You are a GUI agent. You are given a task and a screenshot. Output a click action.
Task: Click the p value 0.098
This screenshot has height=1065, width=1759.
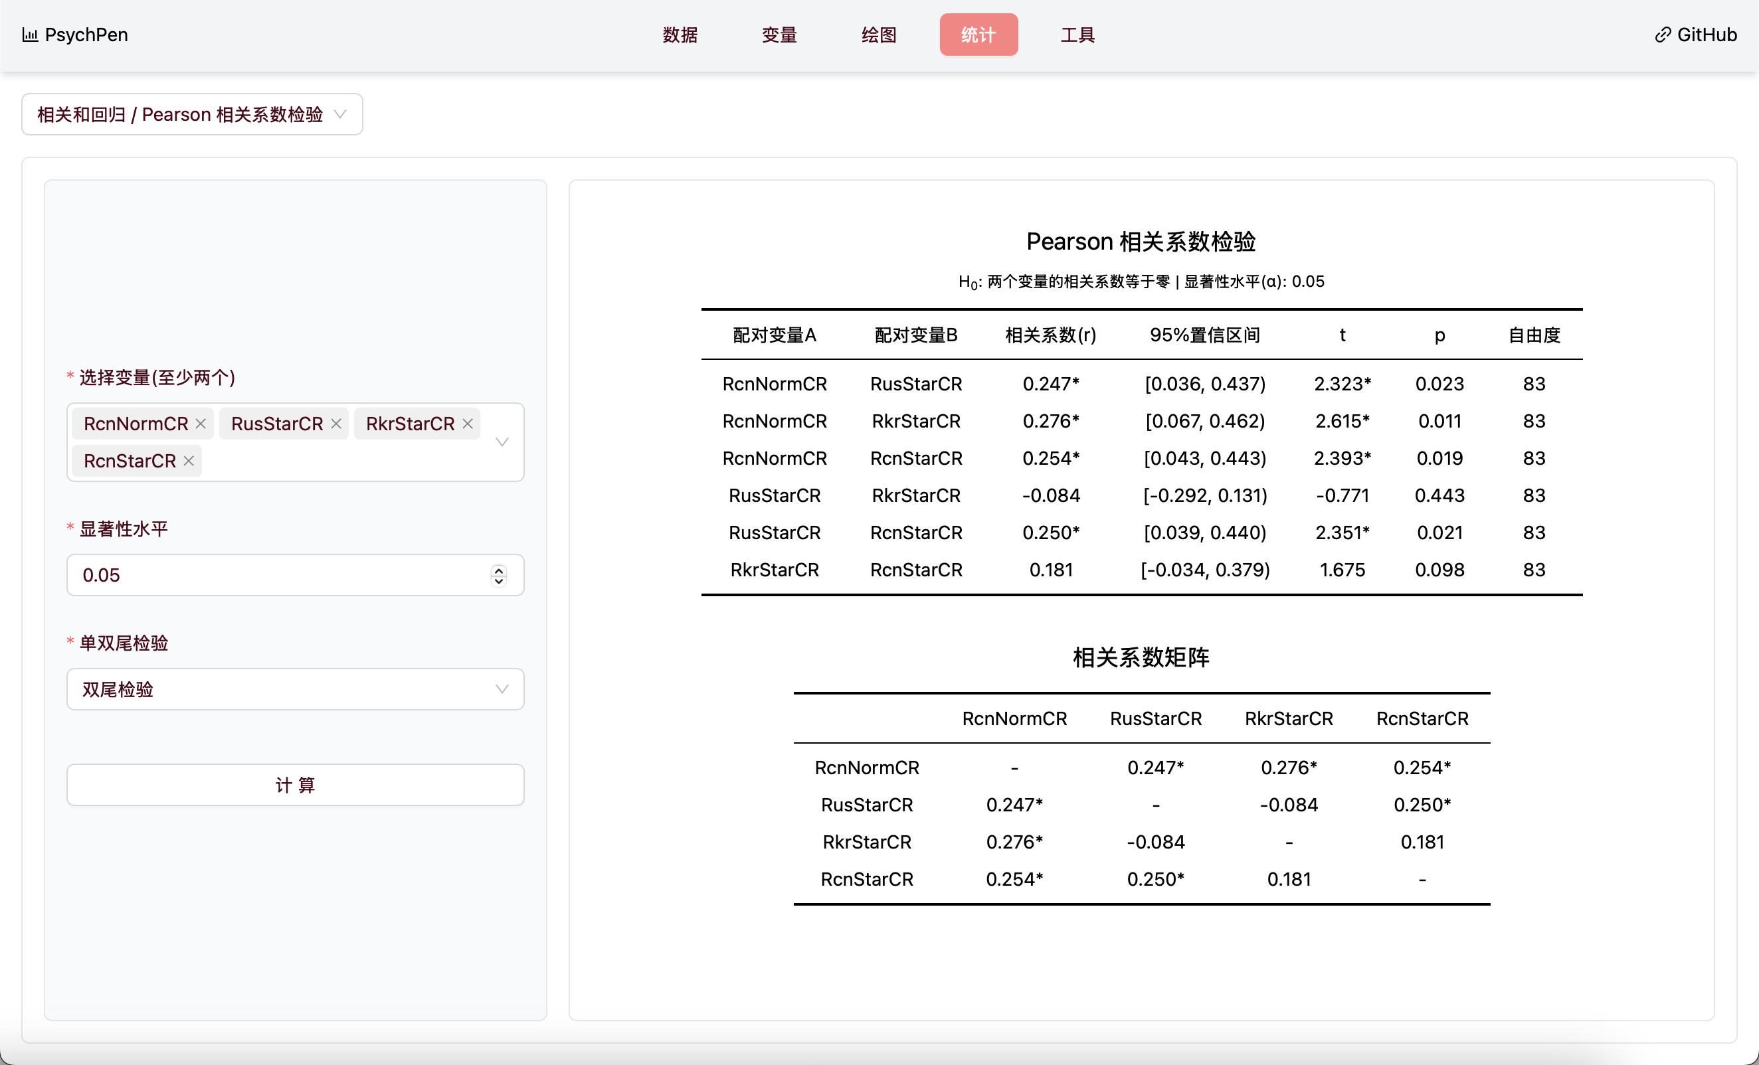(x=1440, y=569)
